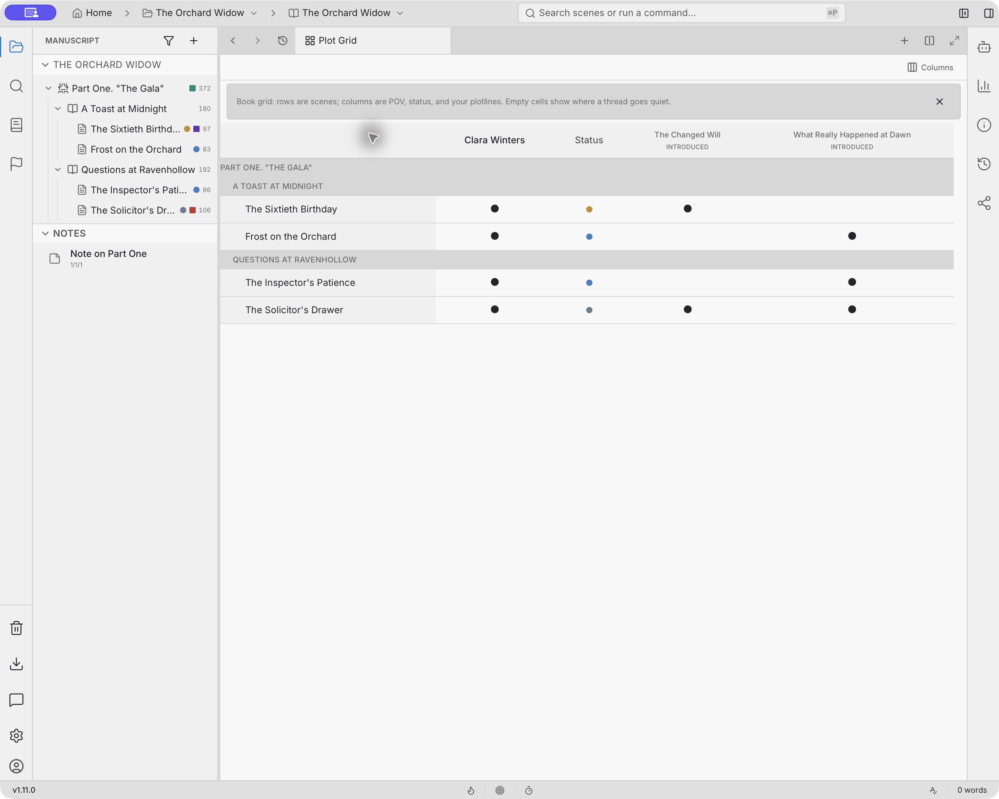Click the download/export icon in sidebar
Viewport: 999px width, 799px height.
(x=16, y=663)
